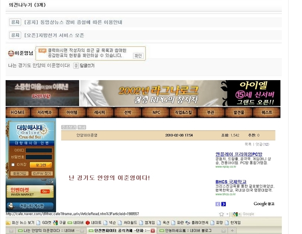Focus the Google search input field
Screen dimensions: 302x234
[x=262, y=214]
